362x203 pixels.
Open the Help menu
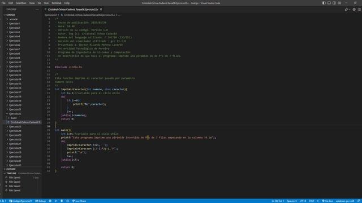click(67, 3)
